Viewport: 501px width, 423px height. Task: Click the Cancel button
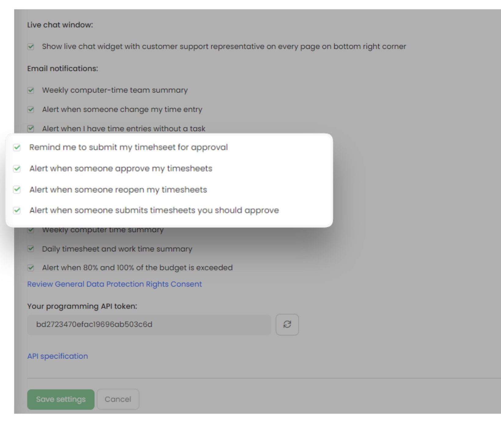pyautogui.click(x=118, y=399)
